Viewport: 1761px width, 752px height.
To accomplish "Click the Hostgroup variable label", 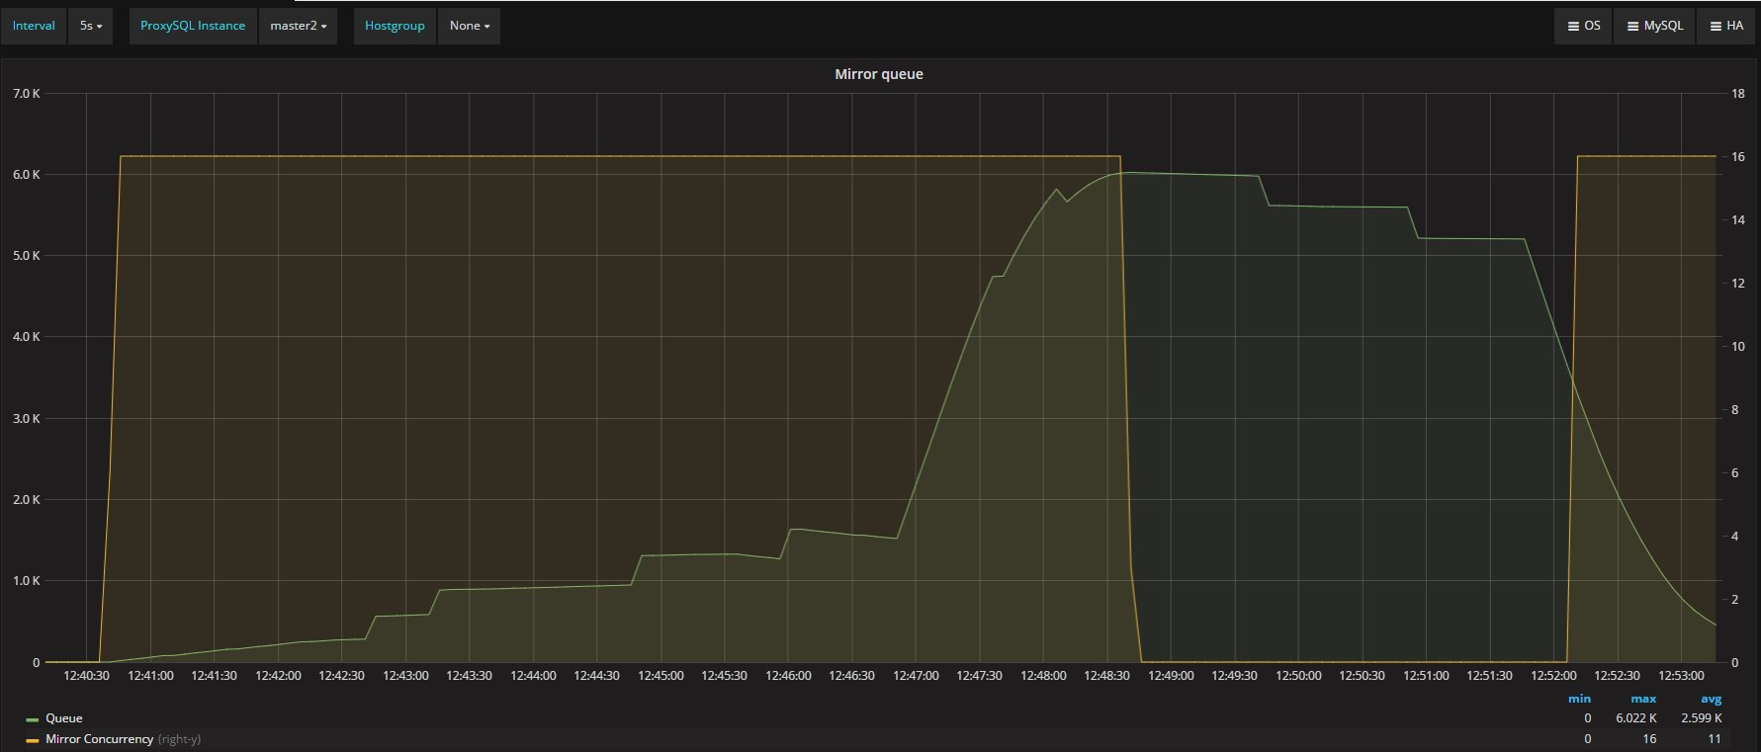I will click(395, 26).
